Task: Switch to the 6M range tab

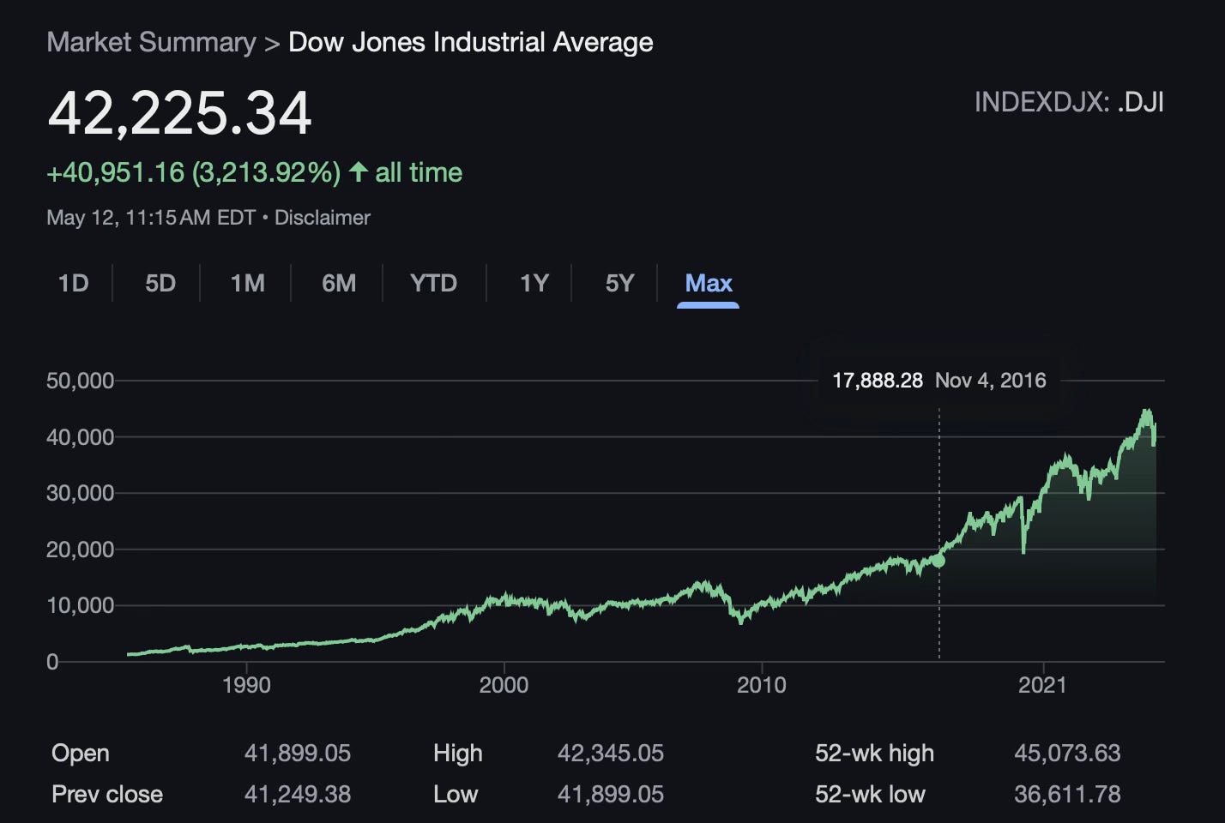Action: click(x=339, y=283)
